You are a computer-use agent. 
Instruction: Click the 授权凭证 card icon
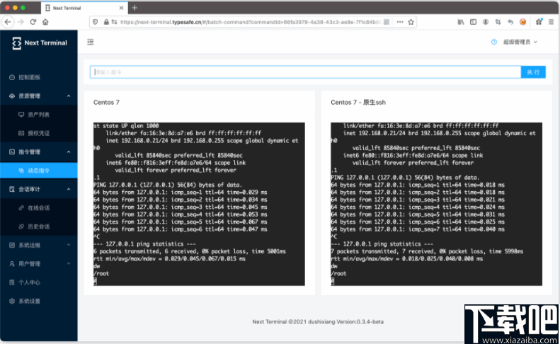(x=21, y=133)
